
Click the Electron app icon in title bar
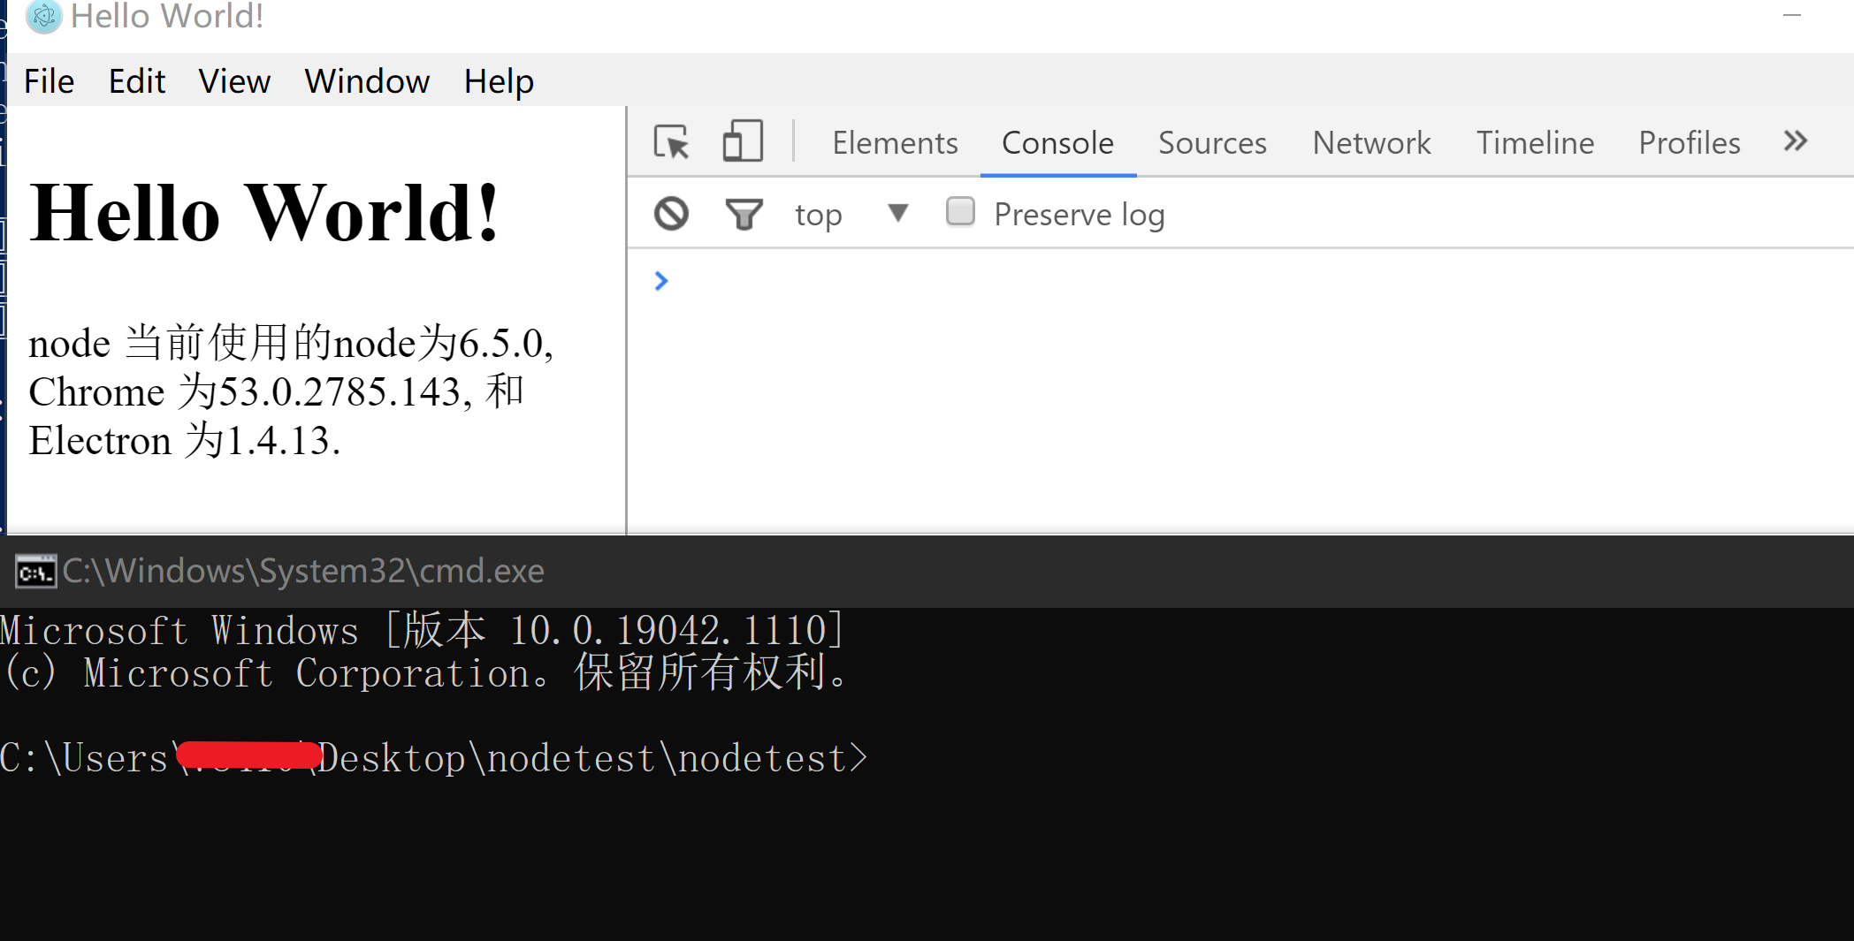[x=43, y=16]
